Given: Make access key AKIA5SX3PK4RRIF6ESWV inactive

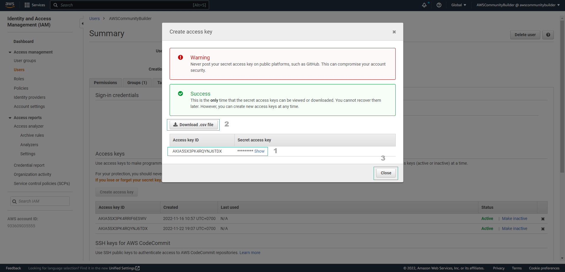Looking at the screenshot, I should coord(514,218).
